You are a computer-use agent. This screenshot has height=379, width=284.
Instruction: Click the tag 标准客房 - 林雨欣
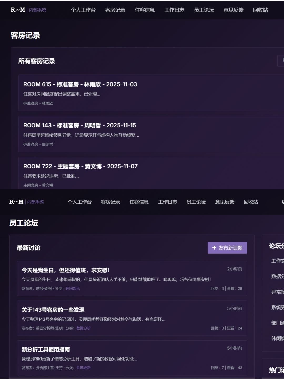tap(38, 103)
